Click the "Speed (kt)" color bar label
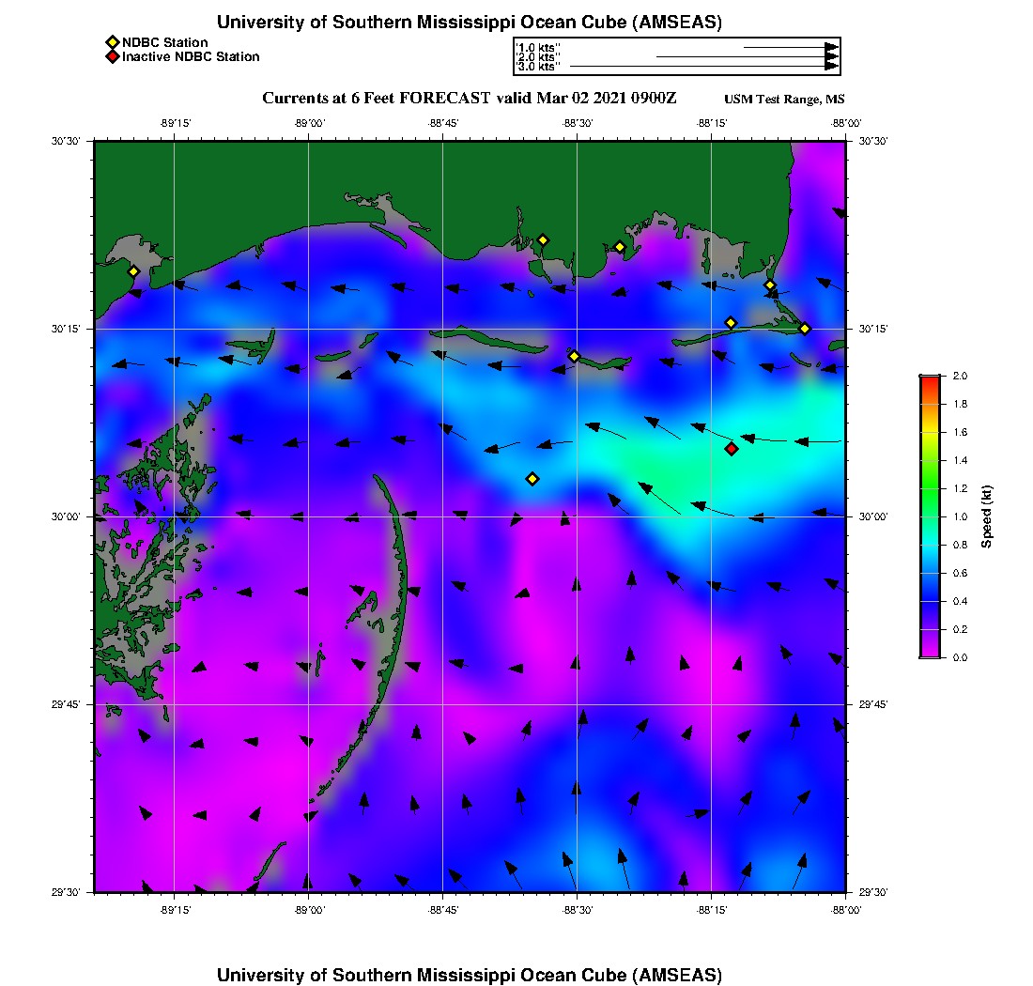Screen dimensions: 1033x986 987,516
